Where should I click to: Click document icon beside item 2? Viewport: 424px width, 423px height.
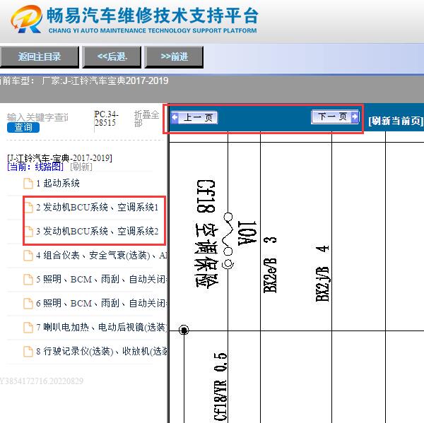(x=29, y=208)
